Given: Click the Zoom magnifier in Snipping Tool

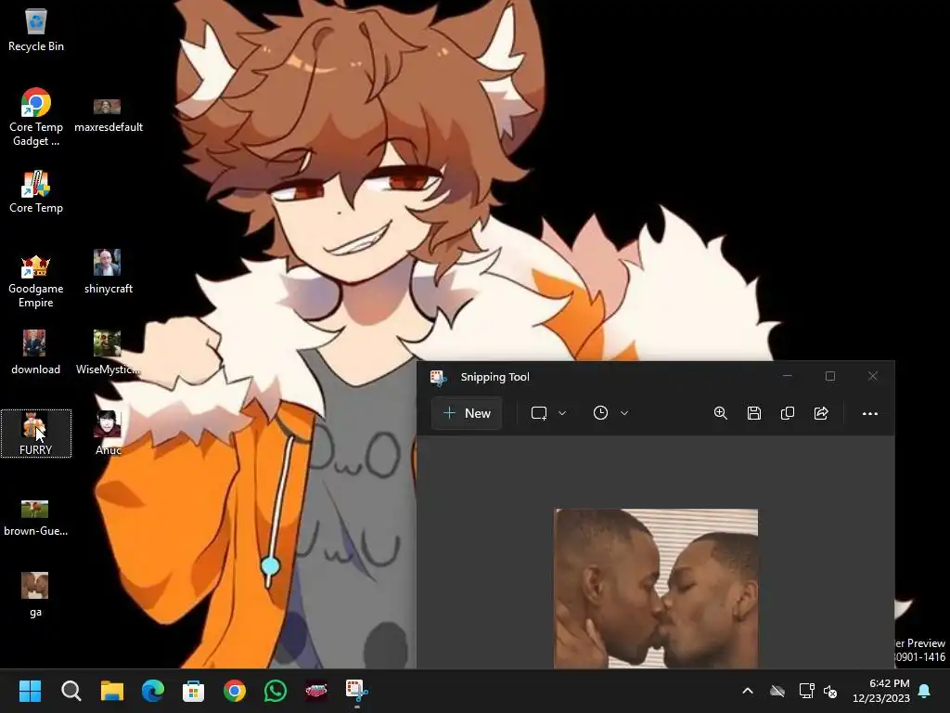Looking at the screenshot, I should 720,413.
